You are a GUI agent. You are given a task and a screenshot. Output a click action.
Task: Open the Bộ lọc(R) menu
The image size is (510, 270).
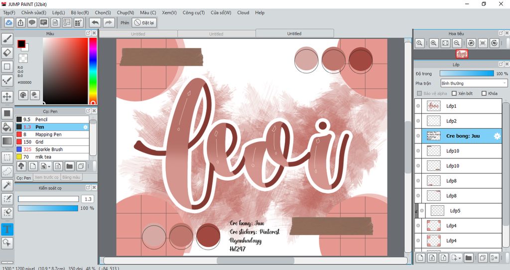coord(80,12)
